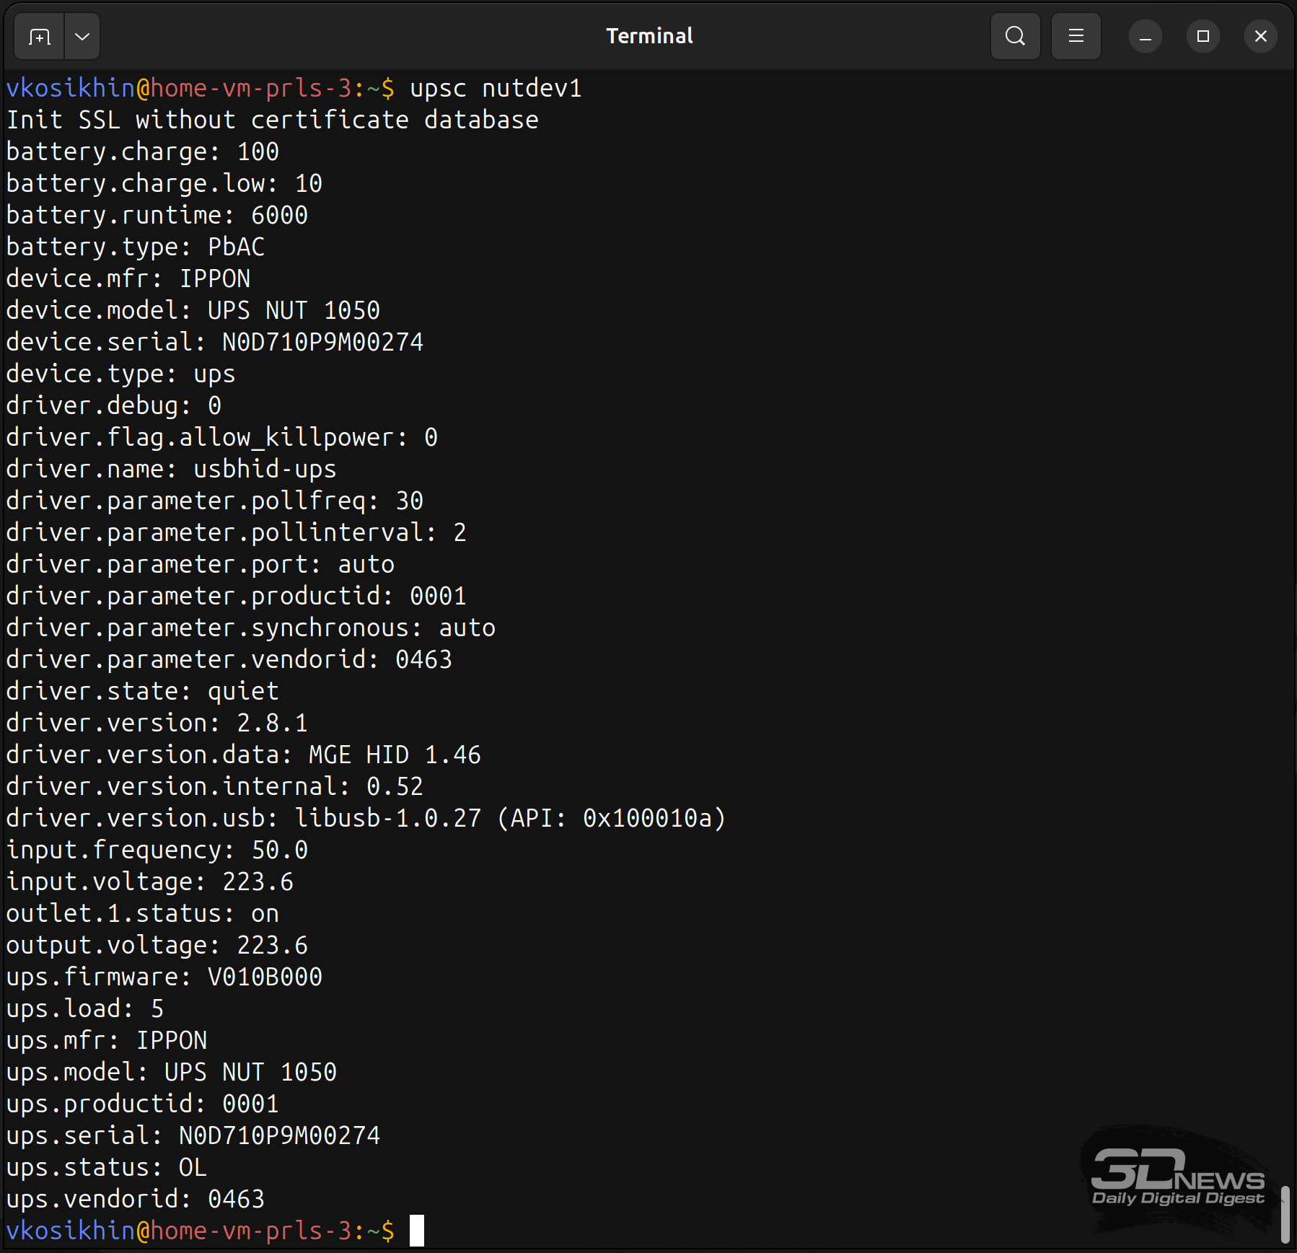
Task: Minimize the Terminal window
Action: click(1145, 36)
